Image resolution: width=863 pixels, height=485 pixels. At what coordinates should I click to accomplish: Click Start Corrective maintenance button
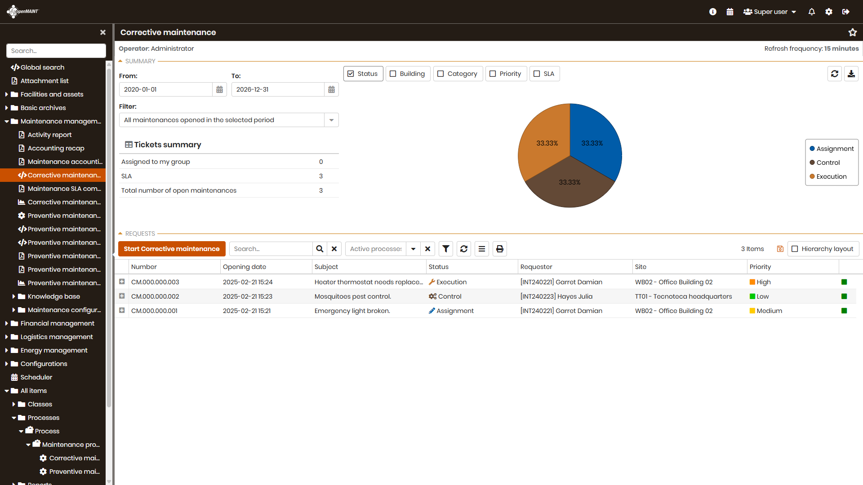pyautogui.click(x=172, y=249)
